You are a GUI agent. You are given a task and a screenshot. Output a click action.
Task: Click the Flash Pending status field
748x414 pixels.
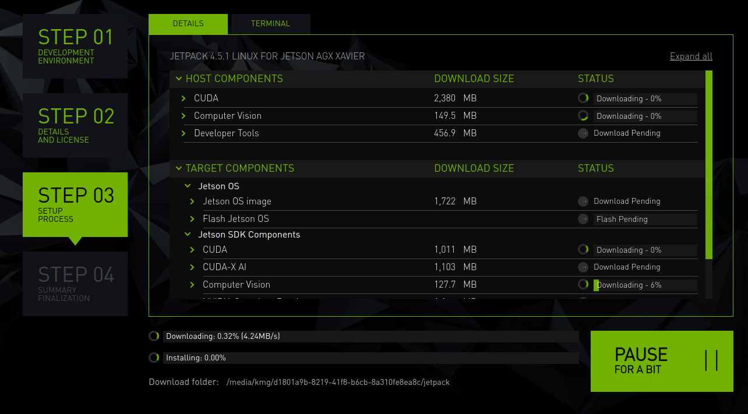coord(645,219)
